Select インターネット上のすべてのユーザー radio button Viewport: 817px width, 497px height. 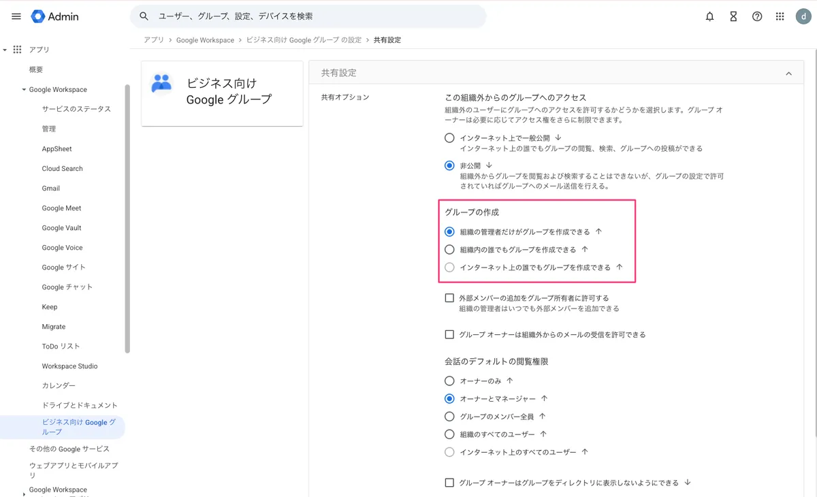coord(449,452)
